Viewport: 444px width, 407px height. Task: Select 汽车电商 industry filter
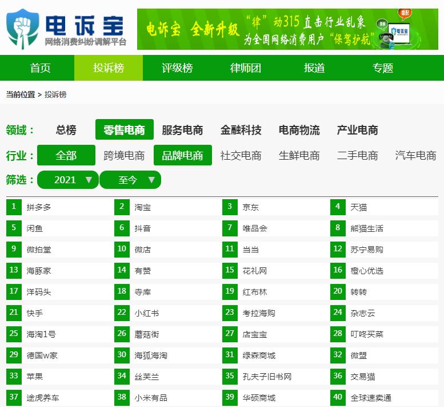[415, 156]
